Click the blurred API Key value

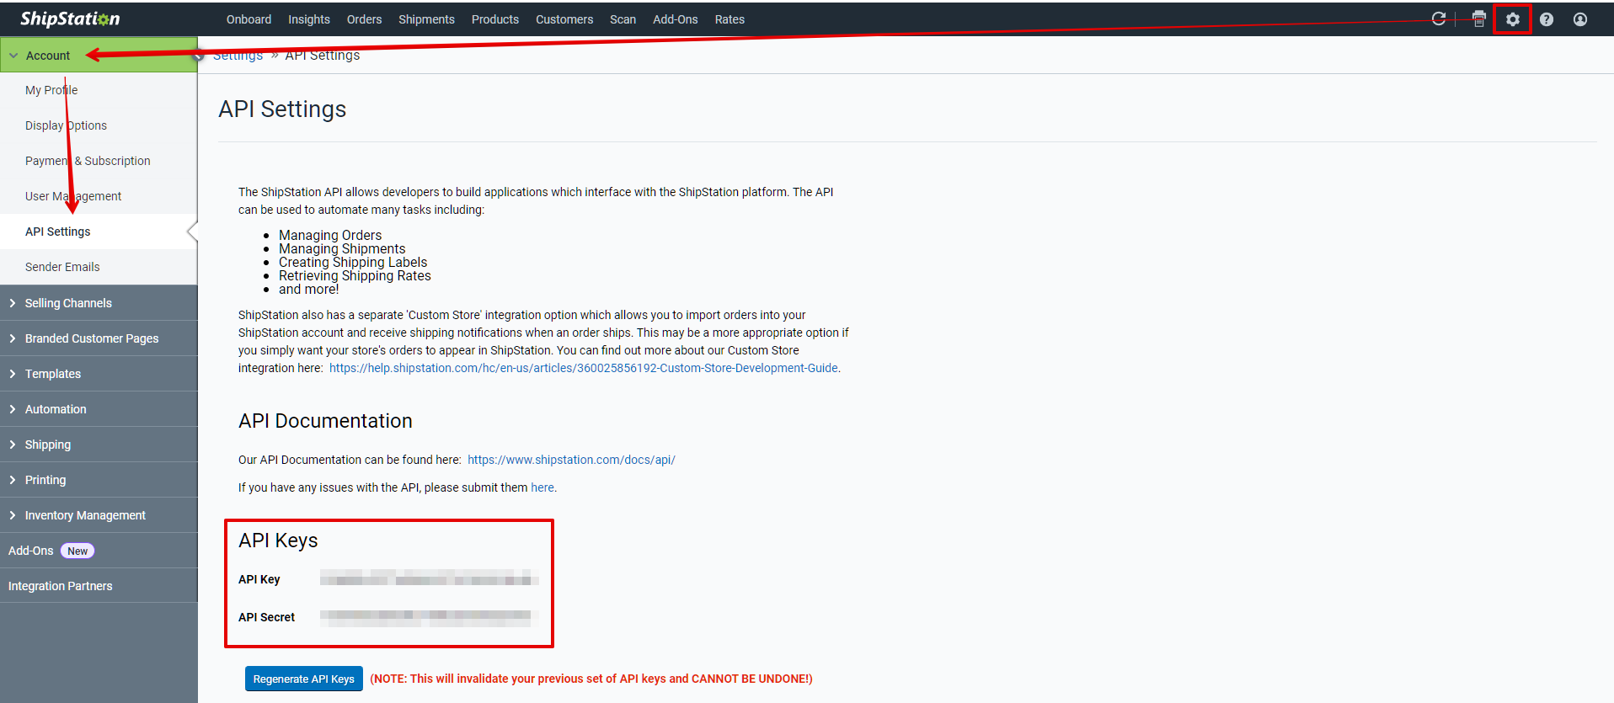click(429, 578)
